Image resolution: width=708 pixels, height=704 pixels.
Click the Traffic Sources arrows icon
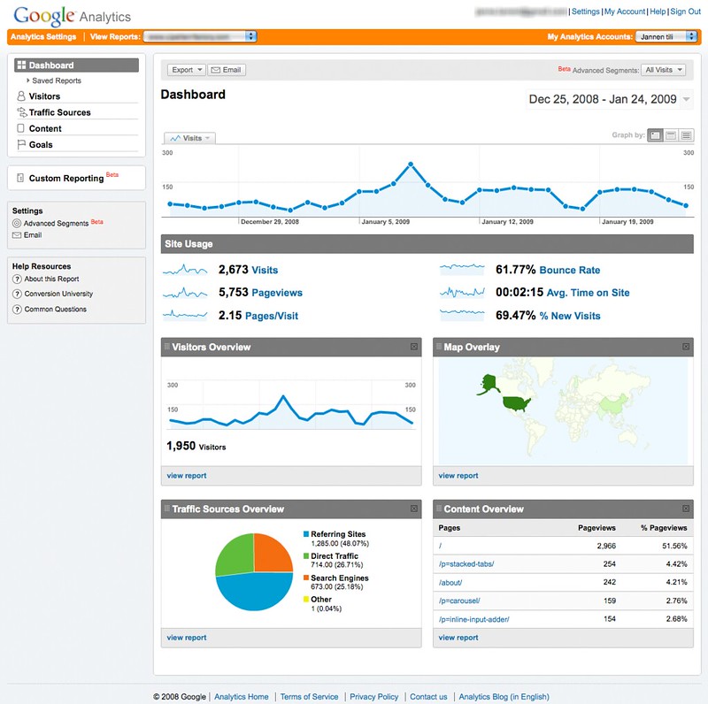[x=21, y=112]
